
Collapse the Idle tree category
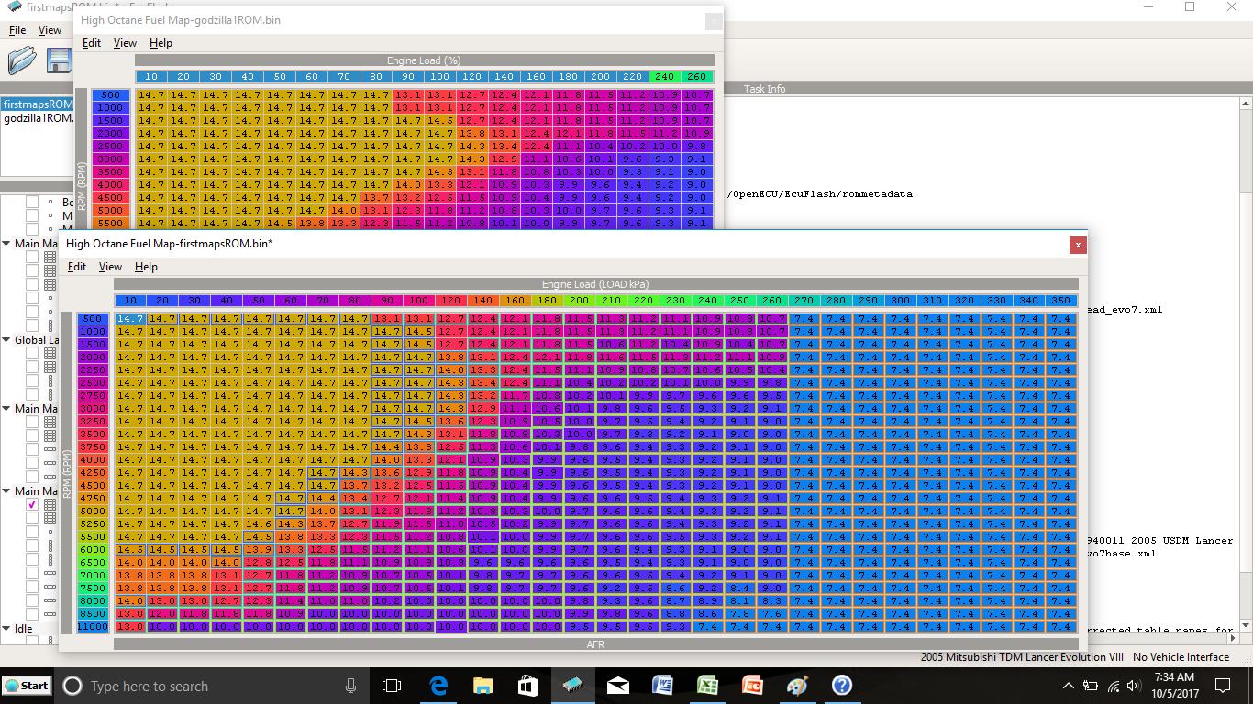(x=7, y=629)
